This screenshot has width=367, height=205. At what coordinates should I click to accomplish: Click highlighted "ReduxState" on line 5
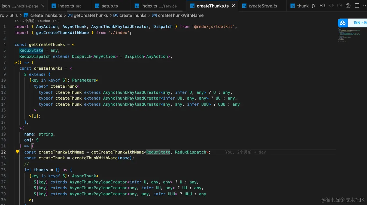coord(31,50)
